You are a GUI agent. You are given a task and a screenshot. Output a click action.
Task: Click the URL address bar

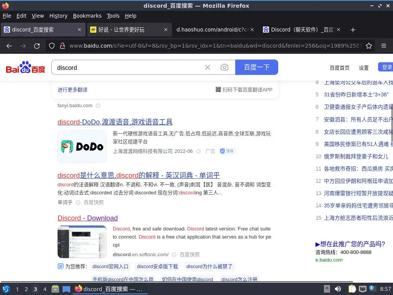(x=216, y=46)
